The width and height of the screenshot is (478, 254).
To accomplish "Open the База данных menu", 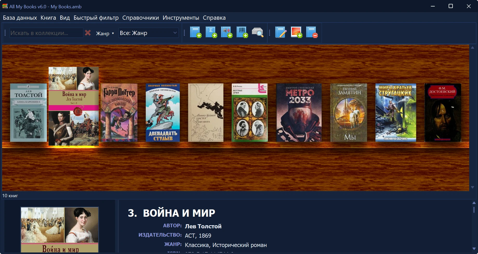I will pyautogui.click(x=20, y=18).
